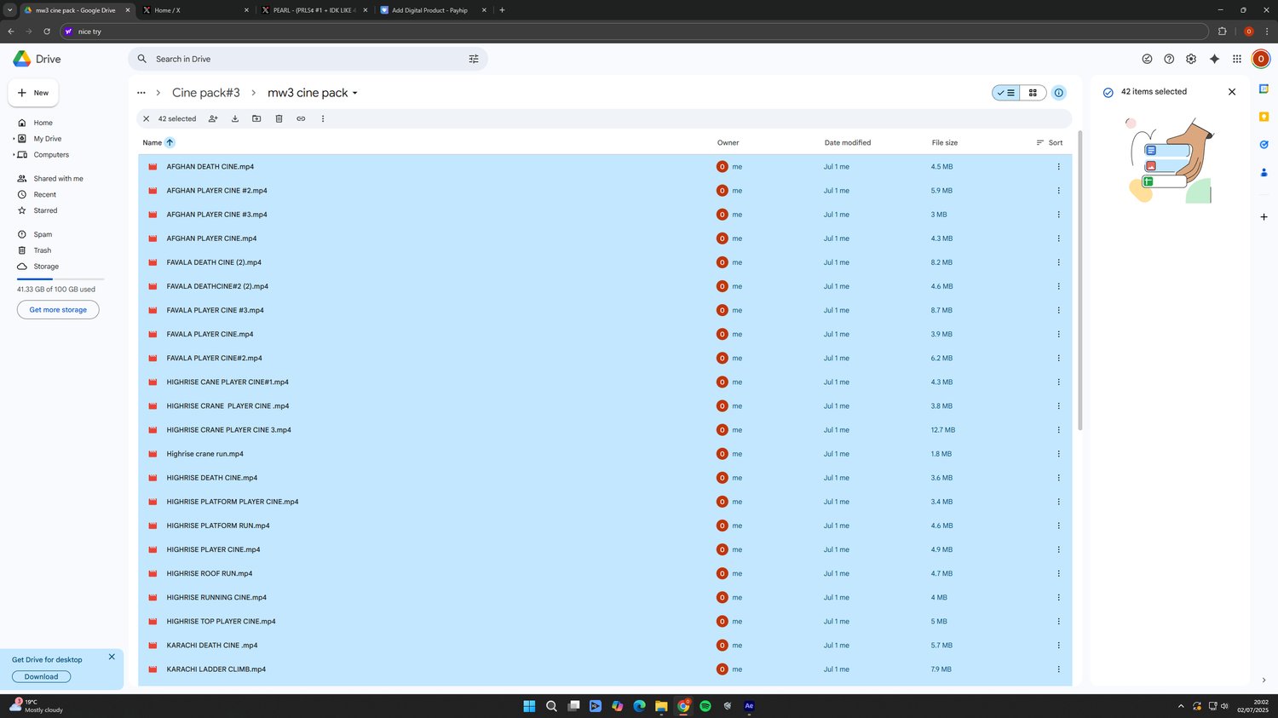Get add-ons with the plus icon
1278x718 pixels.
click(1264, 217)
